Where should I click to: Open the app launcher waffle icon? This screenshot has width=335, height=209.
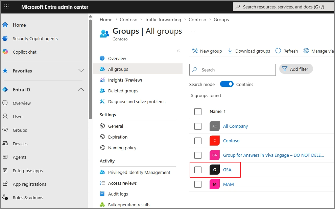tap(6, 7)
